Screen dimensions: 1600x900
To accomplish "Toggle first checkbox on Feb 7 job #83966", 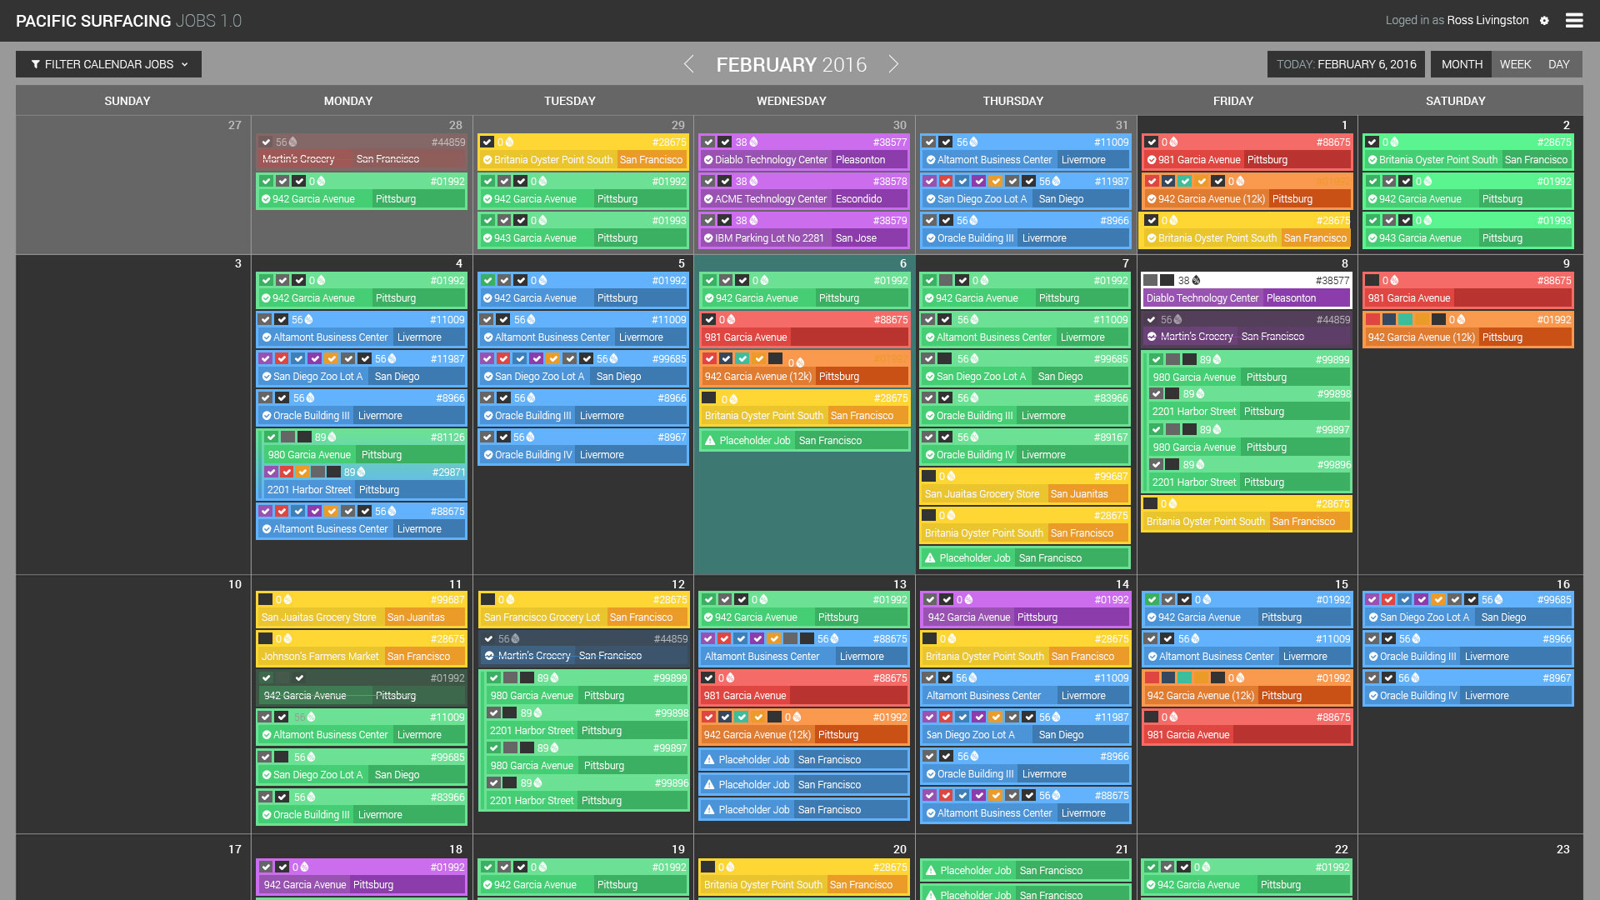I will coord(929,398).
